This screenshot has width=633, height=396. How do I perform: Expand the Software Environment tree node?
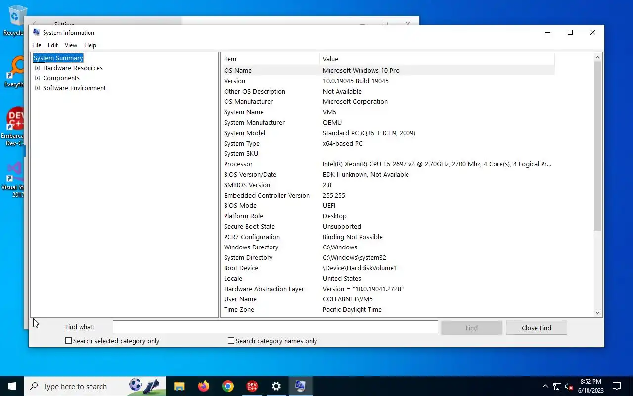37,88
